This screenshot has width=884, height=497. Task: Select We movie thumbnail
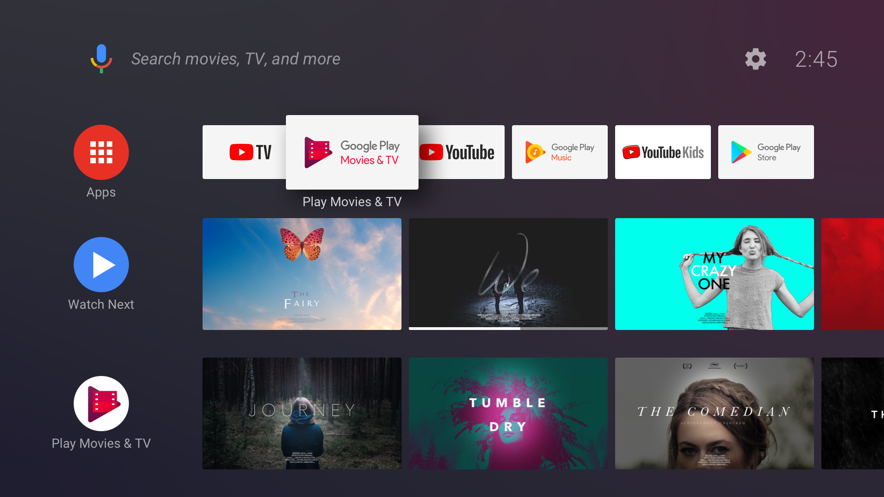tap(507, 274)
